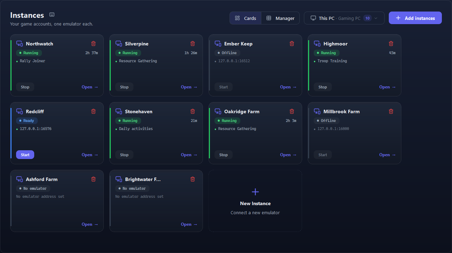This screenshot has height=253, width=452.
Task: Start the Redcliff instance
Action: pyautogui.click(x=25, y=155)
